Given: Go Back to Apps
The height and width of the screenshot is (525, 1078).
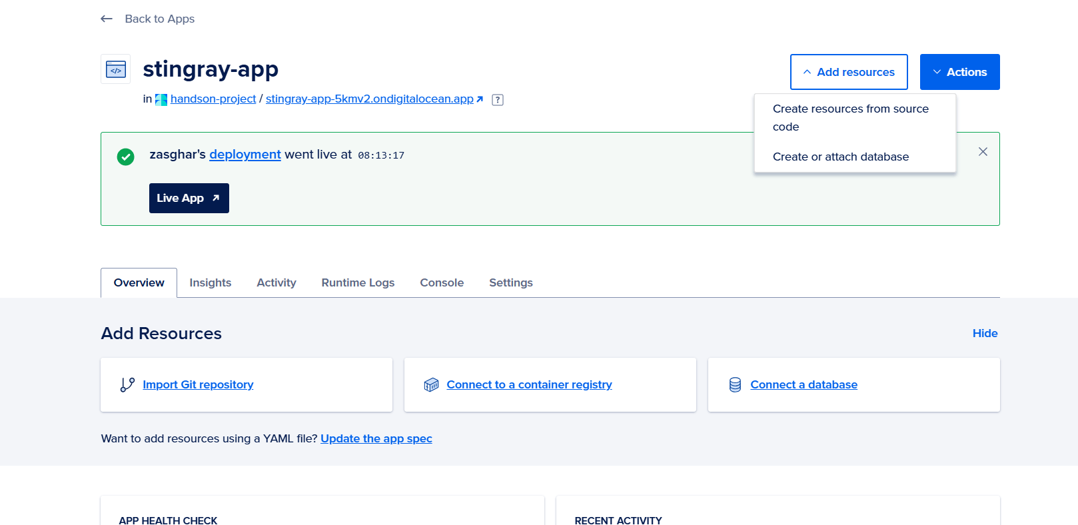Looking at the screenshot, I should (160, 19).
